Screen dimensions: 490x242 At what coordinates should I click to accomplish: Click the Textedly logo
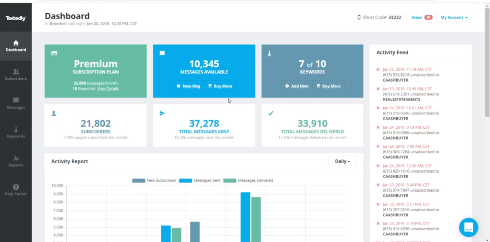(16, 18)
